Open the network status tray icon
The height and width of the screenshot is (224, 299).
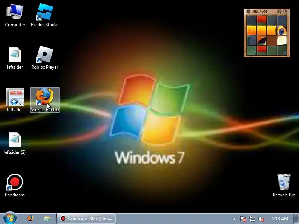click(252, 219)
